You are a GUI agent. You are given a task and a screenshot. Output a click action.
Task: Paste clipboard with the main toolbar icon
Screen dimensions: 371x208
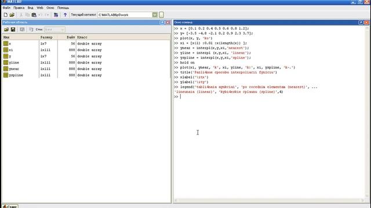click(x=34, y=15)
